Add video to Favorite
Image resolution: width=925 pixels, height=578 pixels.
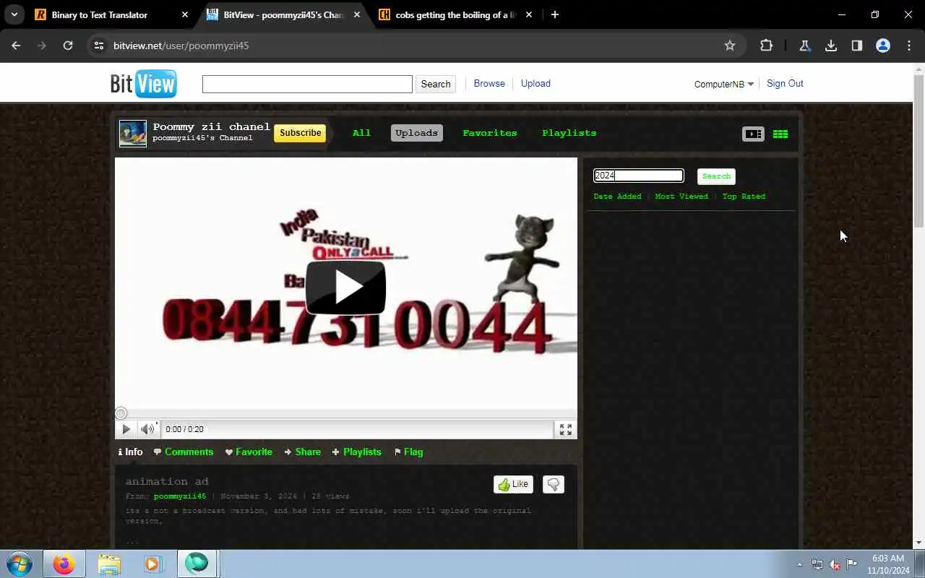click(x=249, y=452)
